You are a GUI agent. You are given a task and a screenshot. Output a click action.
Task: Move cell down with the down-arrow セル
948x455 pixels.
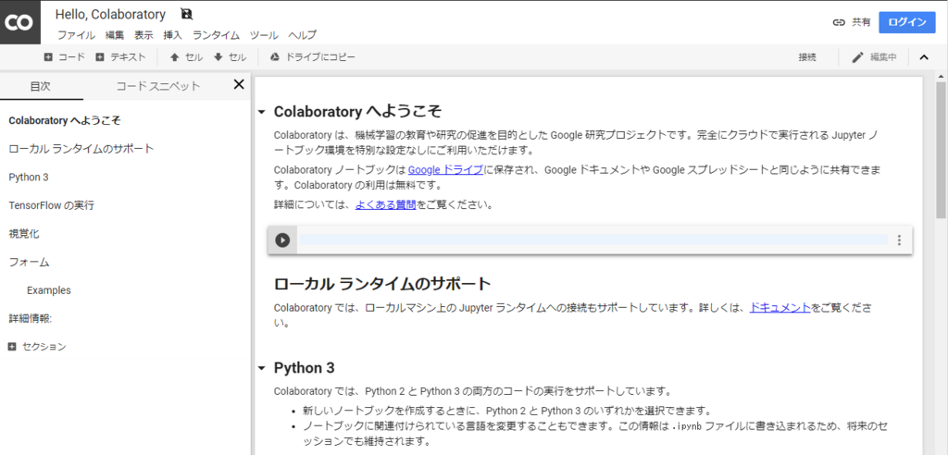pos(230,57)
